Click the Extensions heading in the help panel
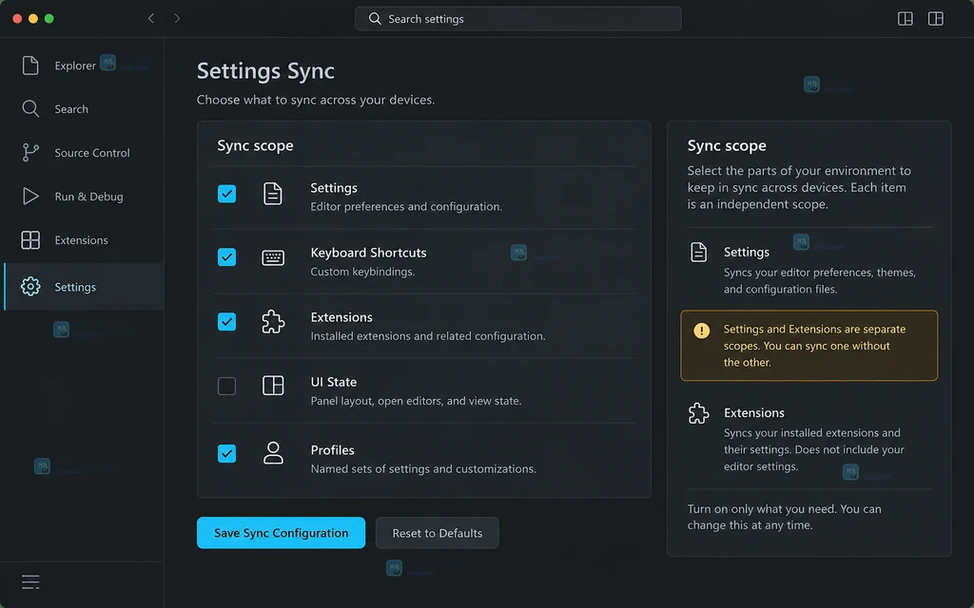 [754, 412]
